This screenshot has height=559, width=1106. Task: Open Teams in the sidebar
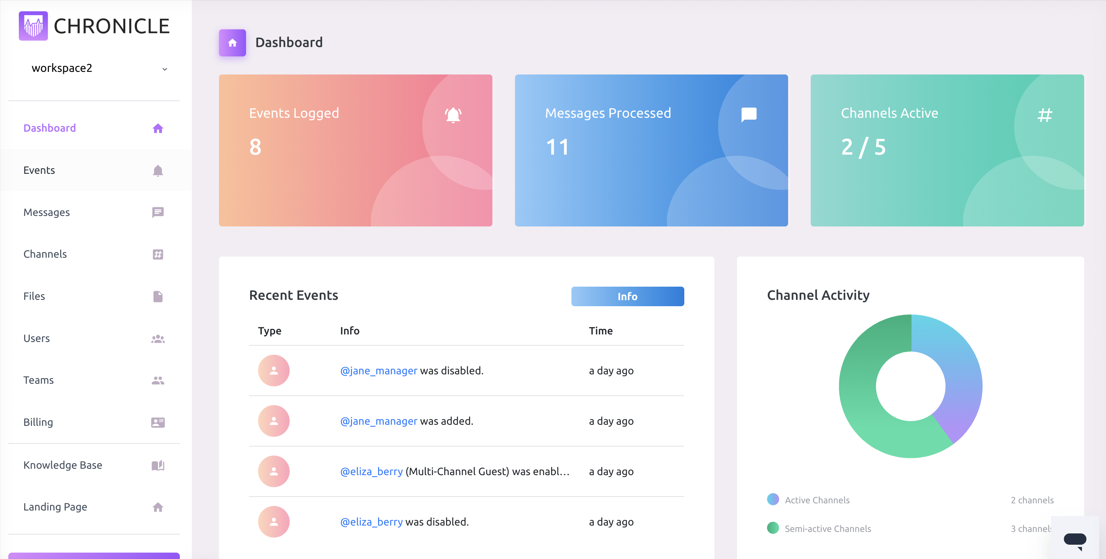(x=39, y=380)
